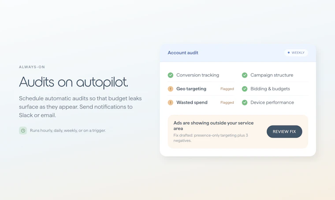Click the green check beside Conversion tracking
Image resolution: width=335 pixels, height=200 pixels.
[171, 75]
